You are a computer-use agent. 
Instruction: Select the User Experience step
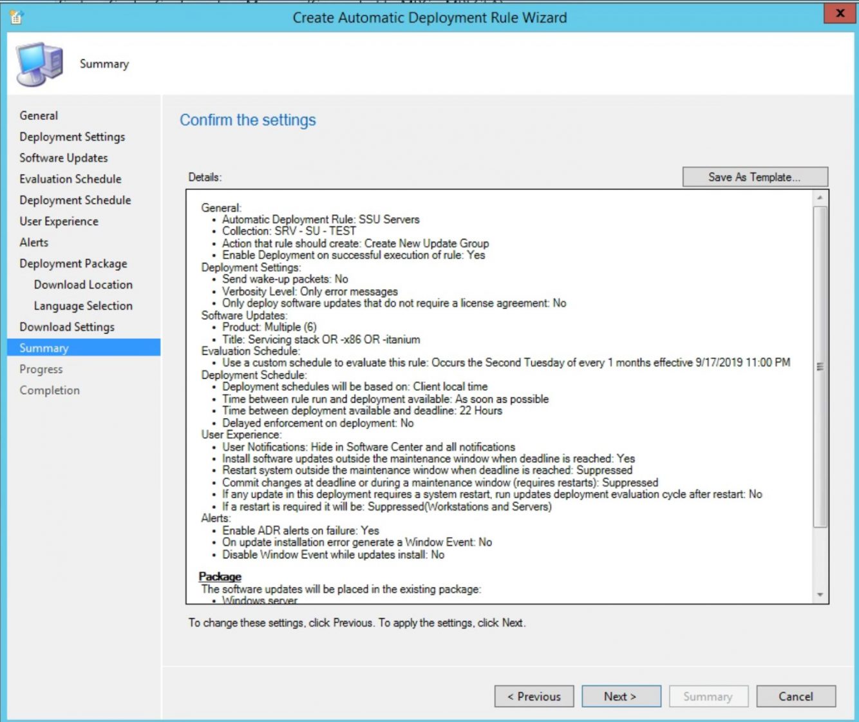pyautogui.click(x=59, y=221)
